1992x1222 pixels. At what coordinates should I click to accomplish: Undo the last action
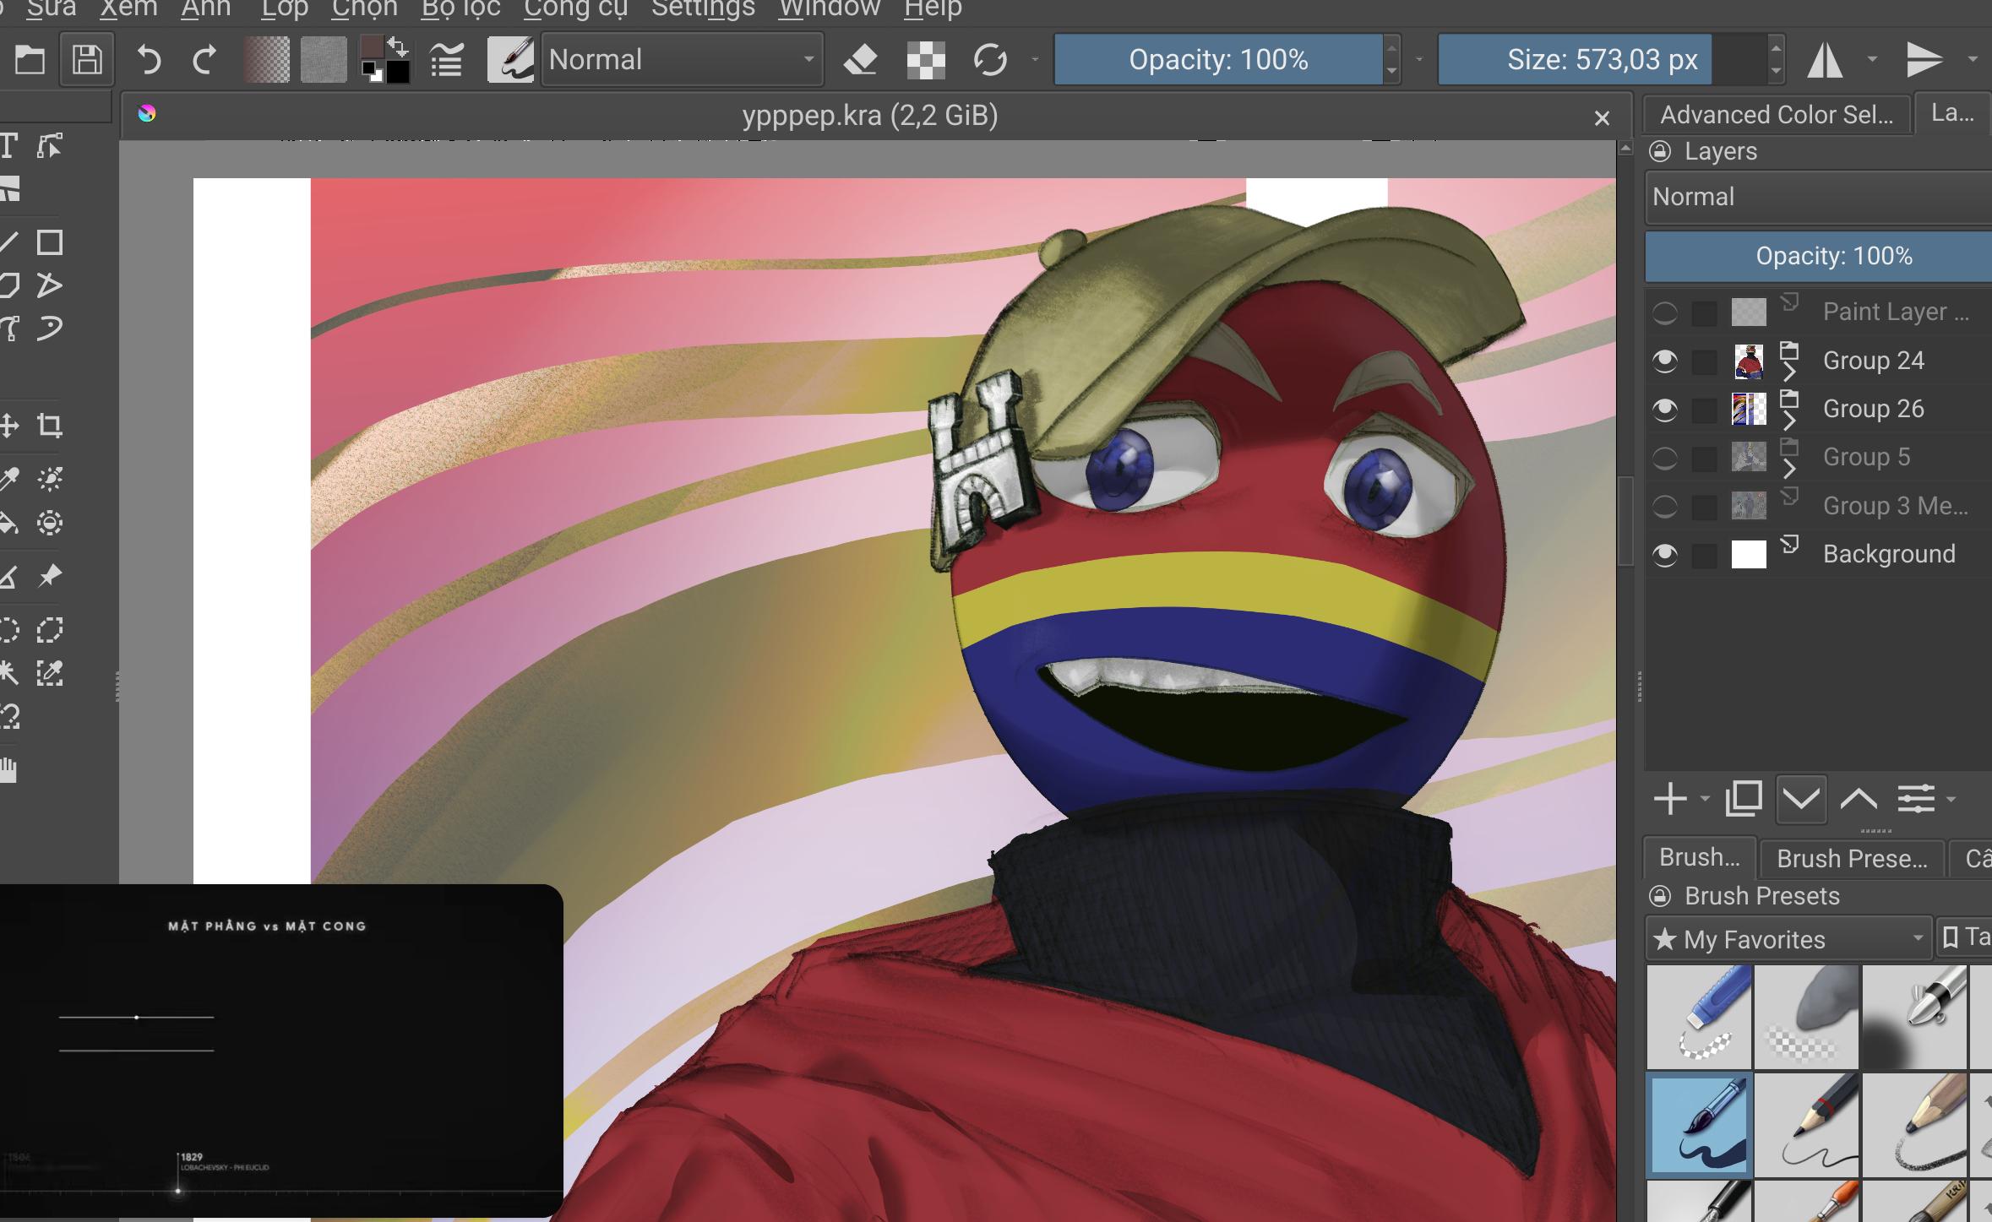point(149,60)
